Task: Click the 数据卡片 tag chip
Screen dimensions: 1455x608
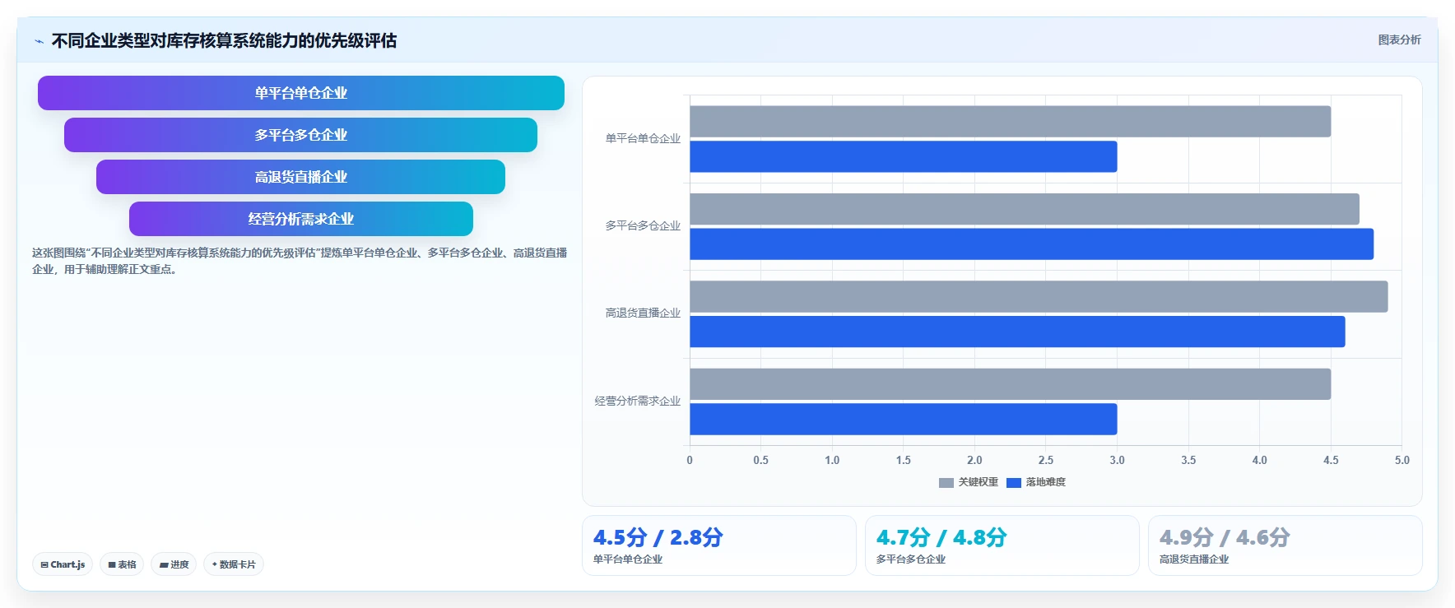Action: coord(234,564)
